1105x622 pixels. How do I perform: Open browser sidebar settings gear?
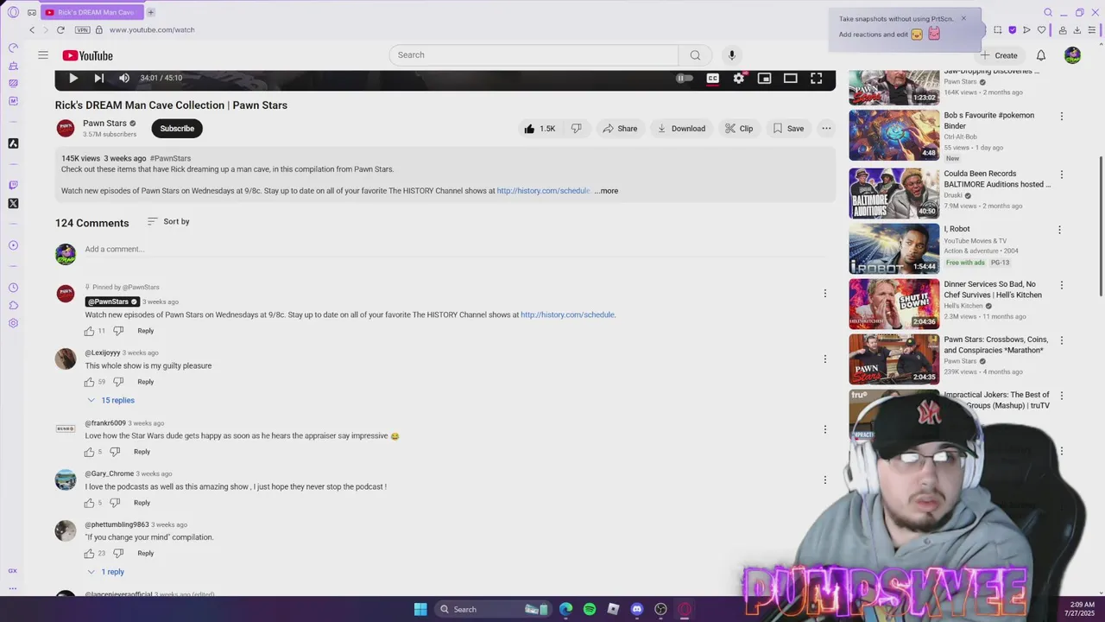[13, 323]
